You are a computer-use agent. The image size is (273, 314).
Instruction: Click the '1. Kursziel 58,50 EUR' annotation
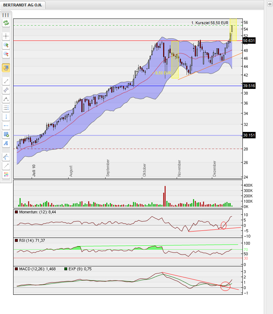click(x=210, y=23)
